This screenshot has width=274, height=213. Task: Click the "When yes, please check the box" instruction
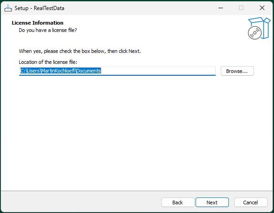click(x=80, y=51)
